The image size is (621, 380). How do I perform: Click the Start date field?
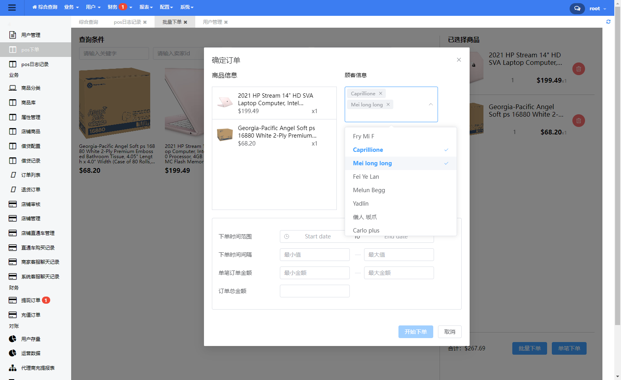(318, 236)
